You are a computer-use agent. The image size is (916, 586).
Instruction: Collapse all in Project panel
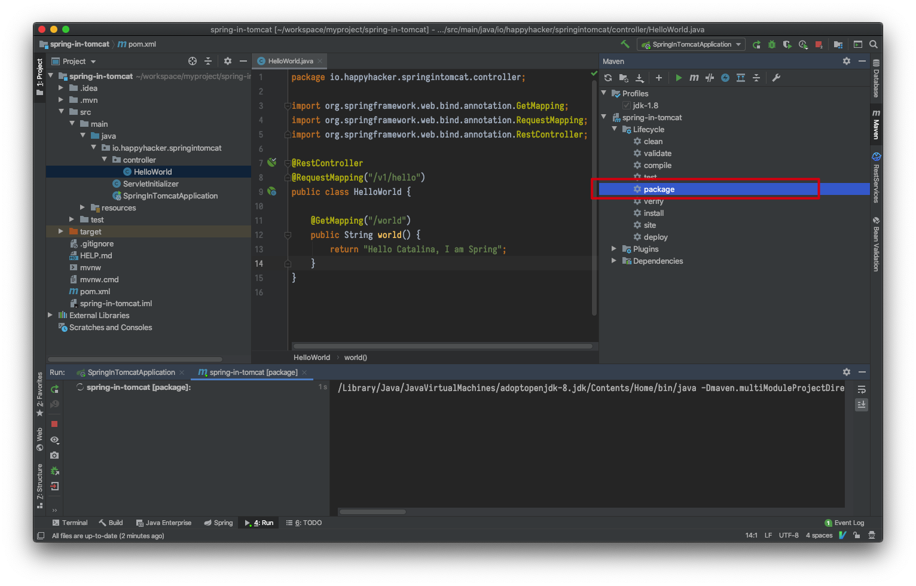208,61
